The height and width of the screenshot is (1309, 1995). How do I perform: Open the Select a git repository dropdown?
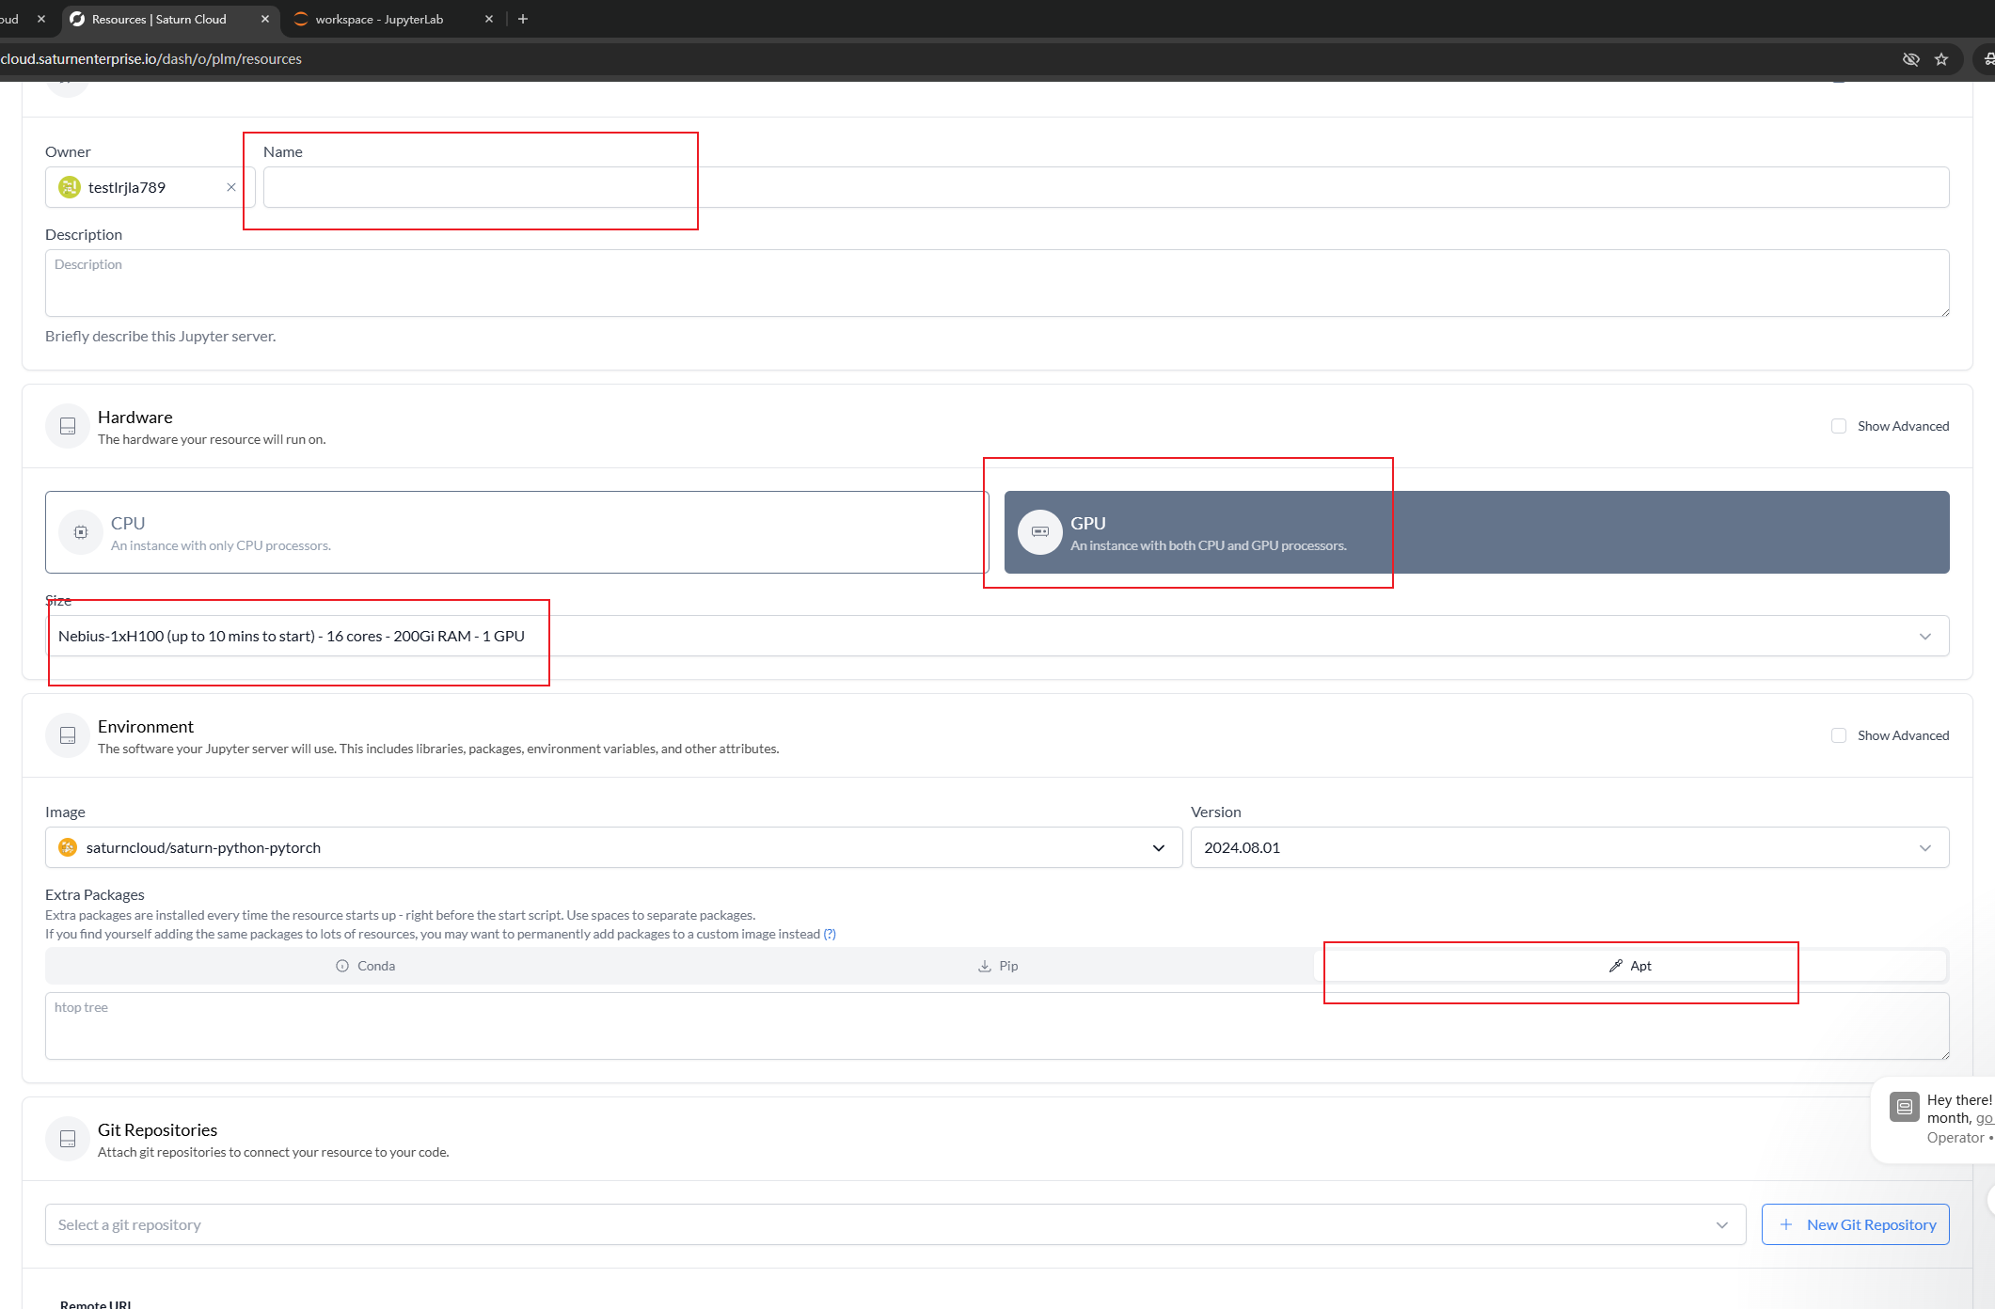[x=895, y=1225]
